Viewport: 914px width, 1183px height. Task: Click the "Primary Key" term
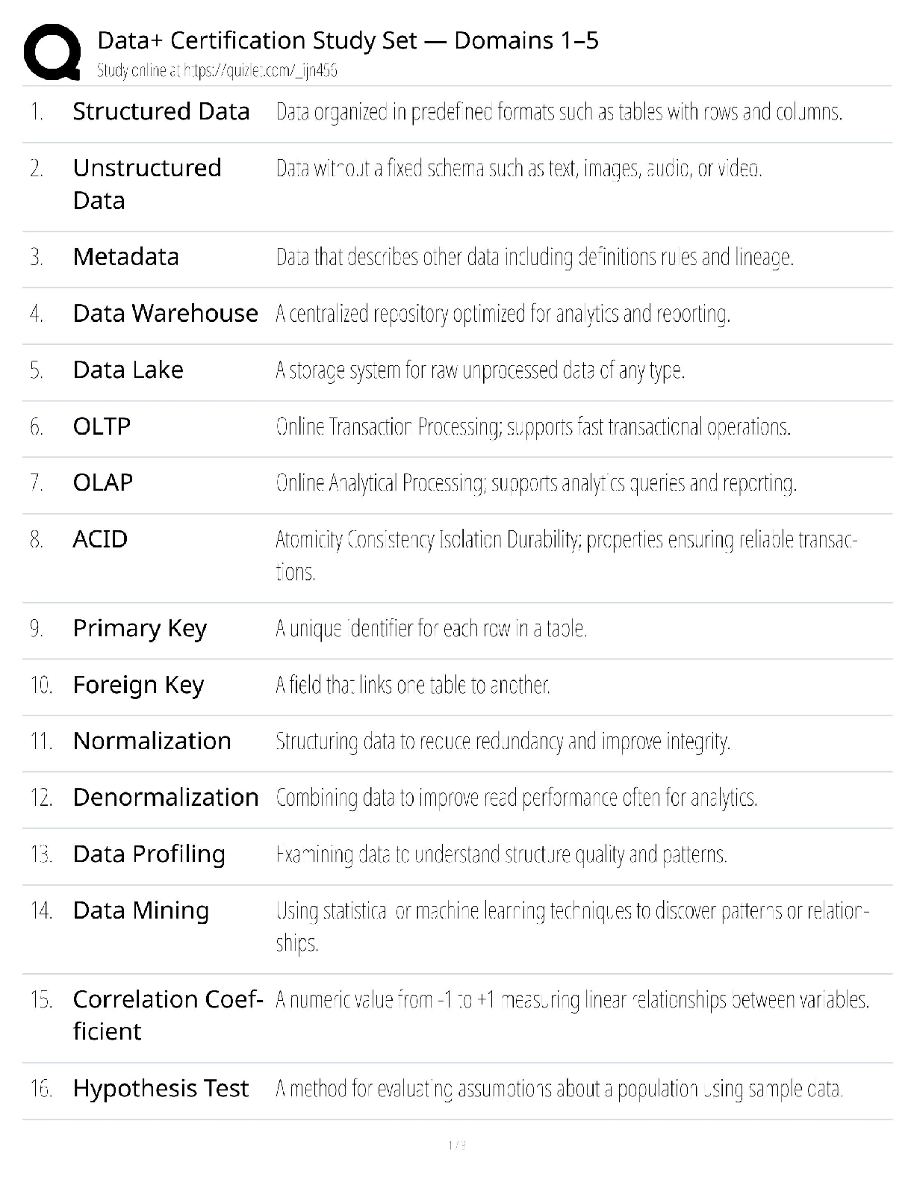point(140,629)
